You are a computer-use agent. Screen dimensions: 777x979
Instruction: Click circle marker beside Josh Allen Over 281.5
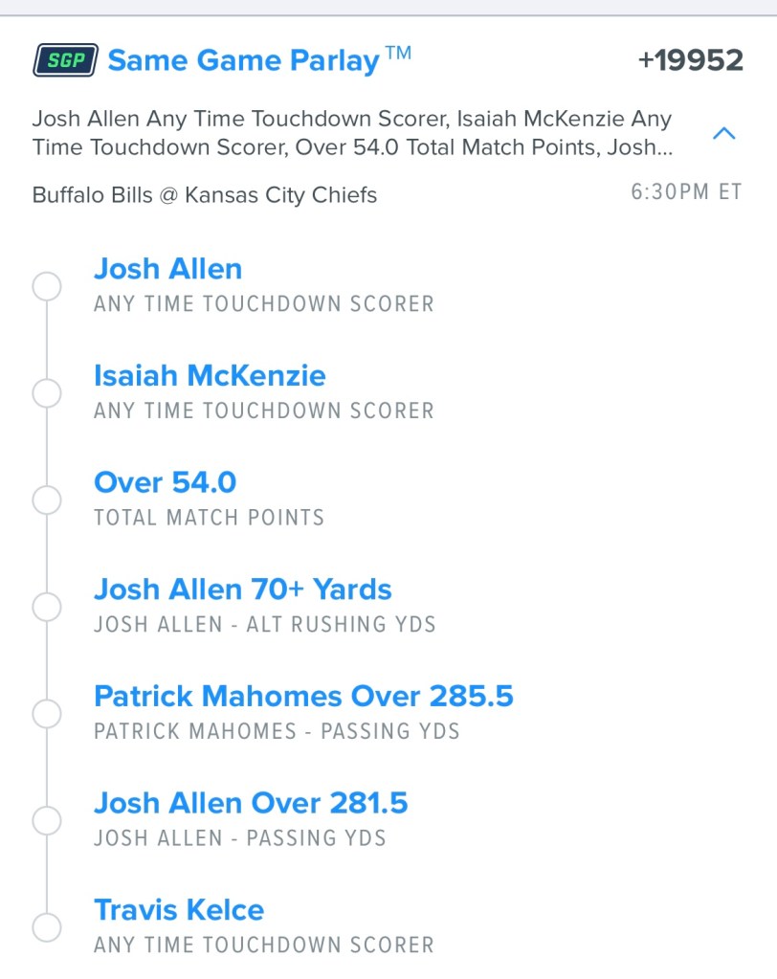47,820
